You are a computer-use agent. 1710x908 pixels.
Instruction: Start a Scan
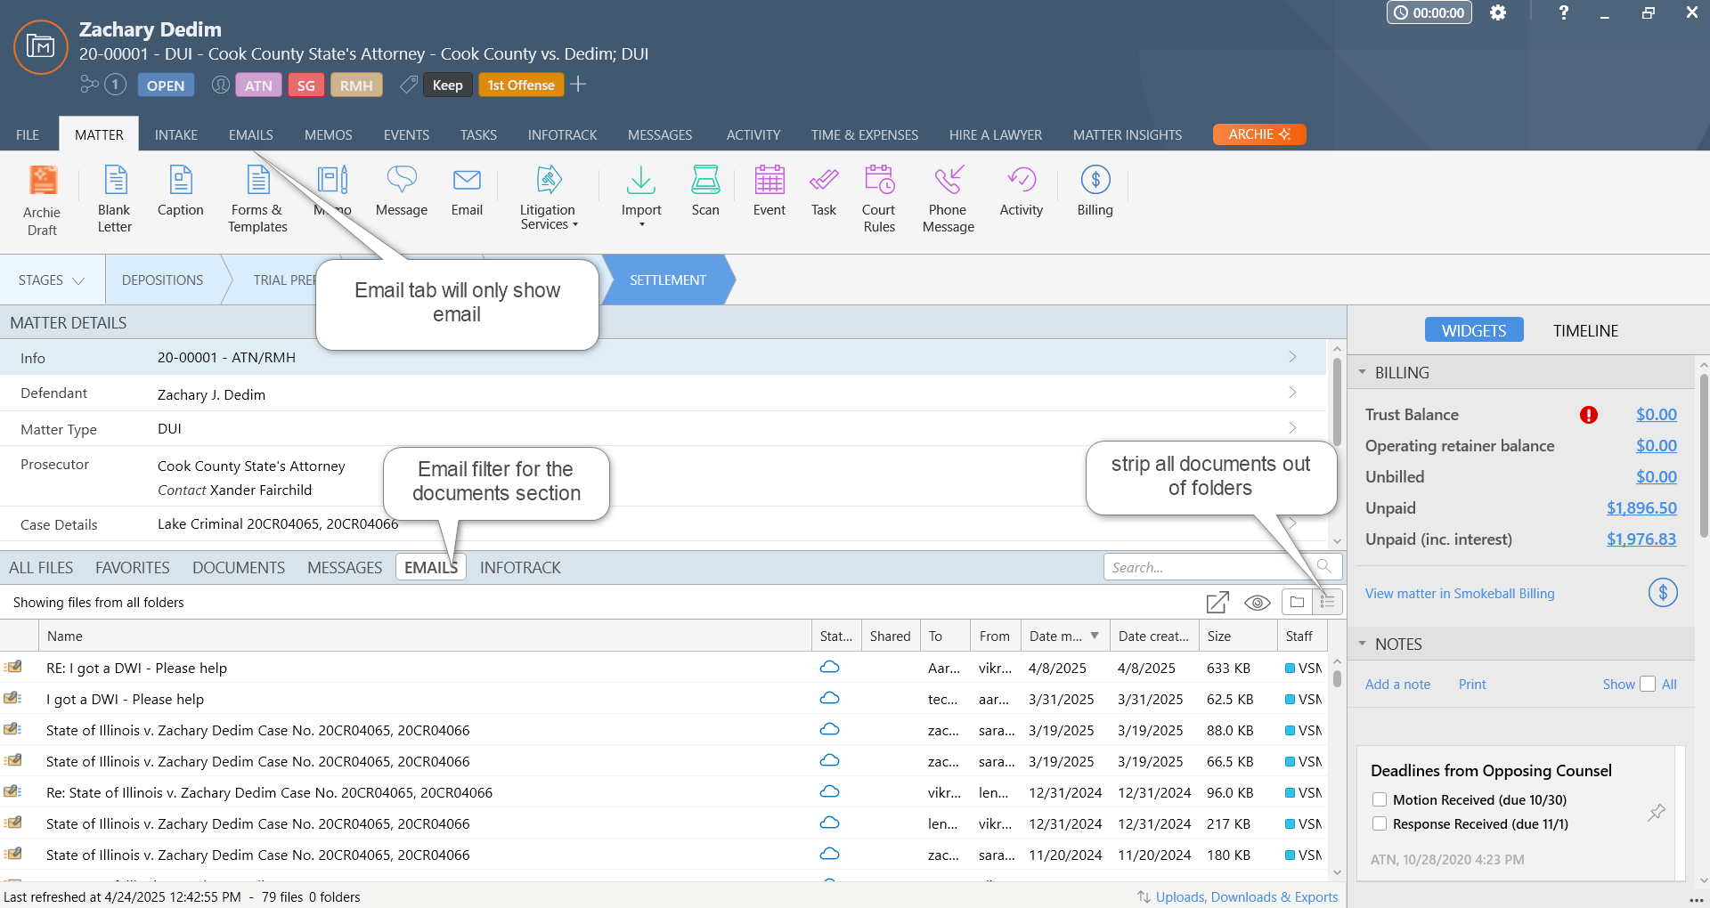click(705, 191)
